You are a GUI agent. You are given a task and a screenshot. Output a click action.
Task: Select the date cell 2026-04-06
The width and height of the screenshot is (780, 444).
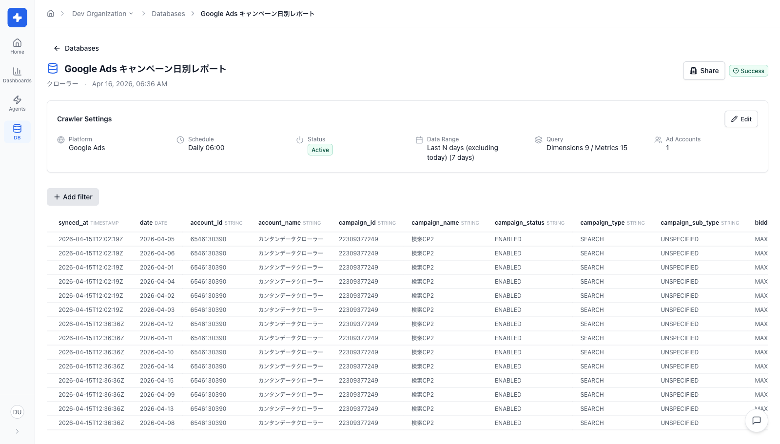(157, 253)
